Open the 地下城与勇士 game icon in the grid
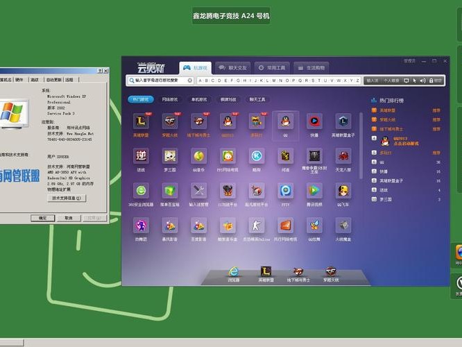 coord(198,121)
